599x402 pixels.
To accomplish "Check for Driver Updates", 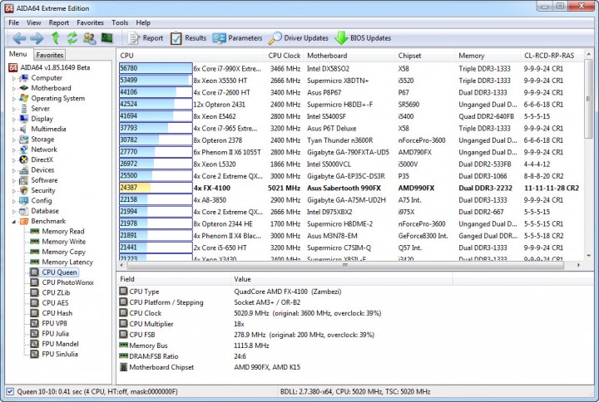I will [x=298, y=38].
